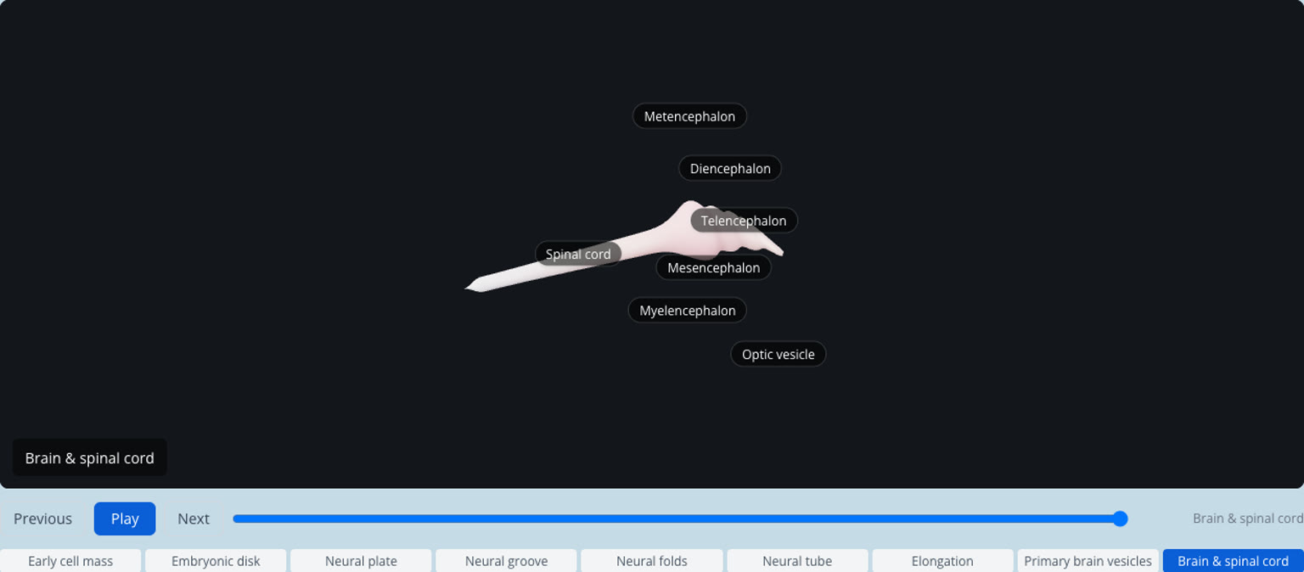Click the Play button
1304x572 pixels.
tap(125, 519)
